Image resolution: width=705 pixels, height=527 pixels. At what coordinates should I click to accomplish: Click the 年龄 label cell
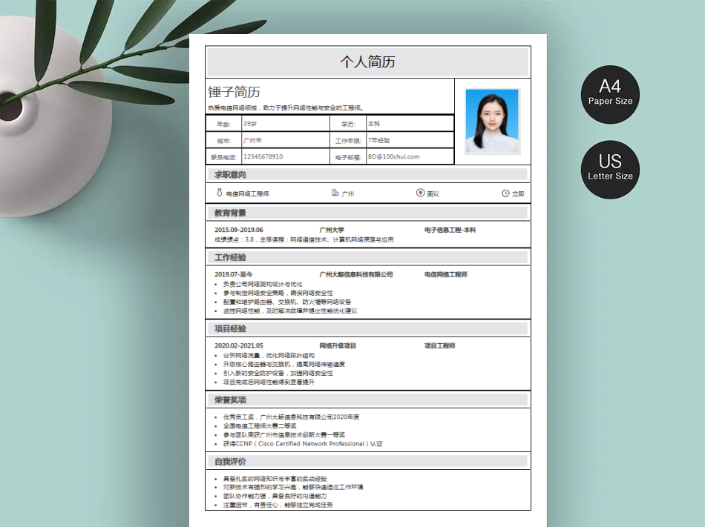pos(224,124)
